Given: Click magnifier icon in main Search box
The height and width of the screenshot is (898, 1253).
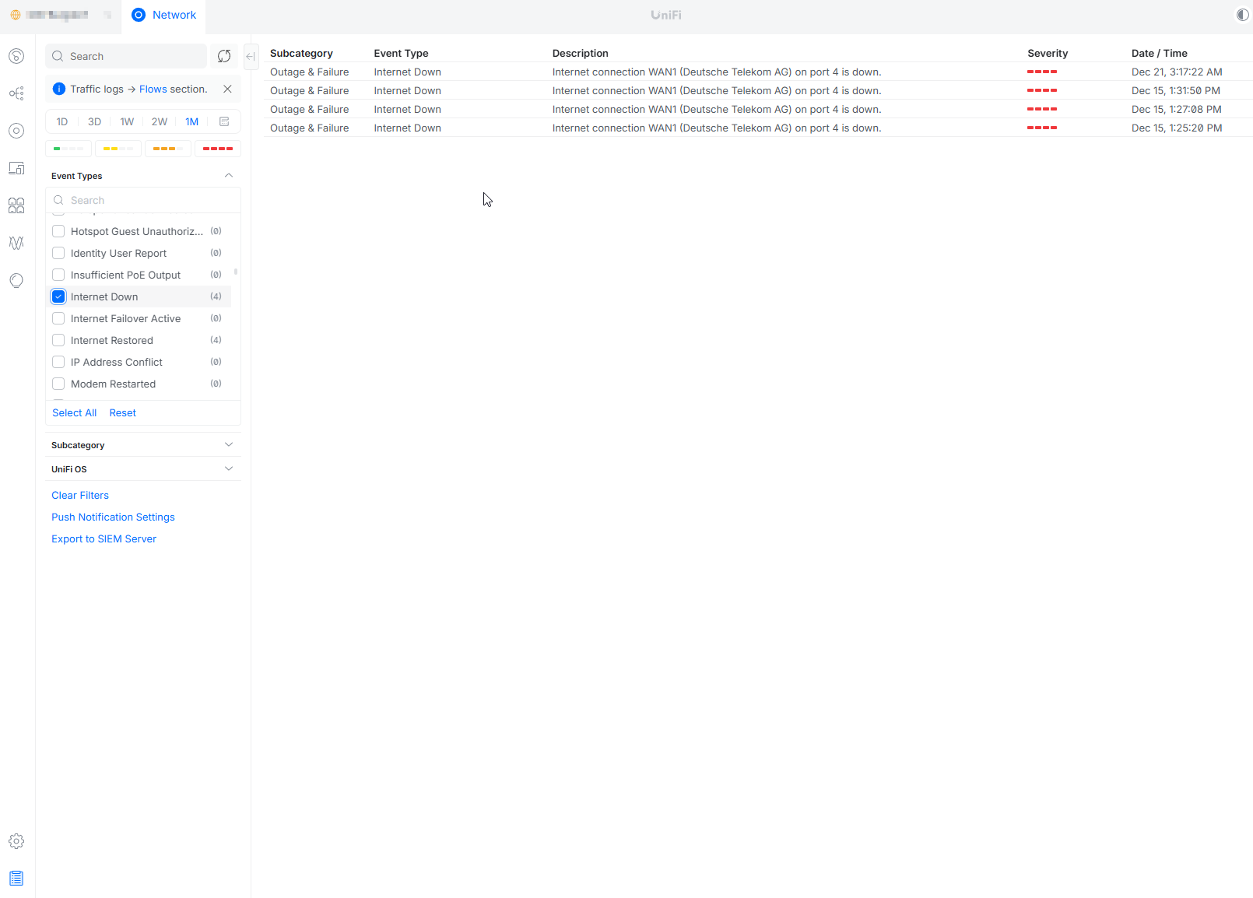Looking at the screenshot, I should pyautogui.click(x=58, y=56).
